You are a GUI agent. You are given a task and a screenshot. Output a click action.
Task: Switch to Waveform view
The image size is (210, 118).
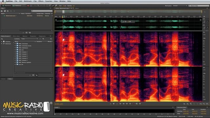click(x=7, y=6)
